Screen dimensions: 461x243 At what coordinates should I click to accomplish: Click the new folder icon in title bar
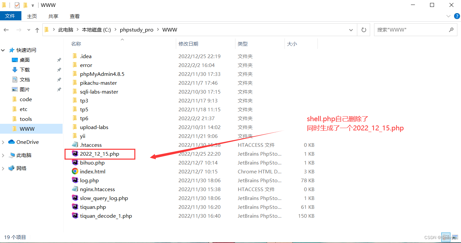click(x=25, y=5)
